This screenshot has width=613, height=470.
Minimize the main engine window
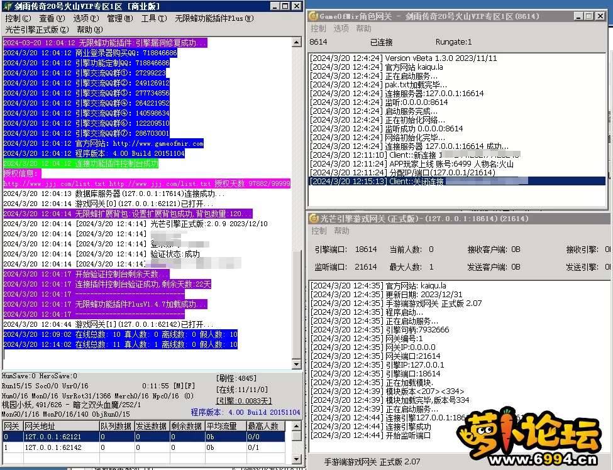(x=275, y=6)
